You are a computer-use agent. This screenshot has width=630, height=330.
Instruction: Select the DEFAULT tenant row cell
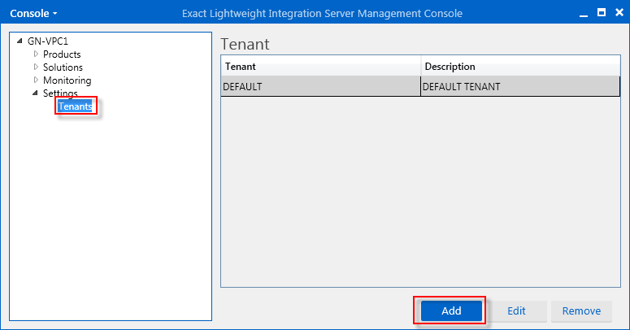(320, 86)
